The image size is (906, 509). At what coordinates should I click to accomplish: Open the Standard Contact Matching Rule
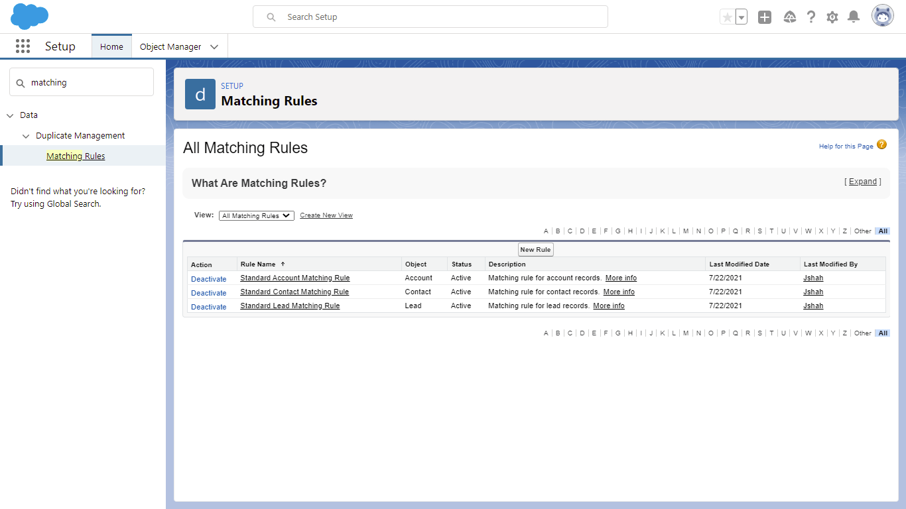pos(294,292)
